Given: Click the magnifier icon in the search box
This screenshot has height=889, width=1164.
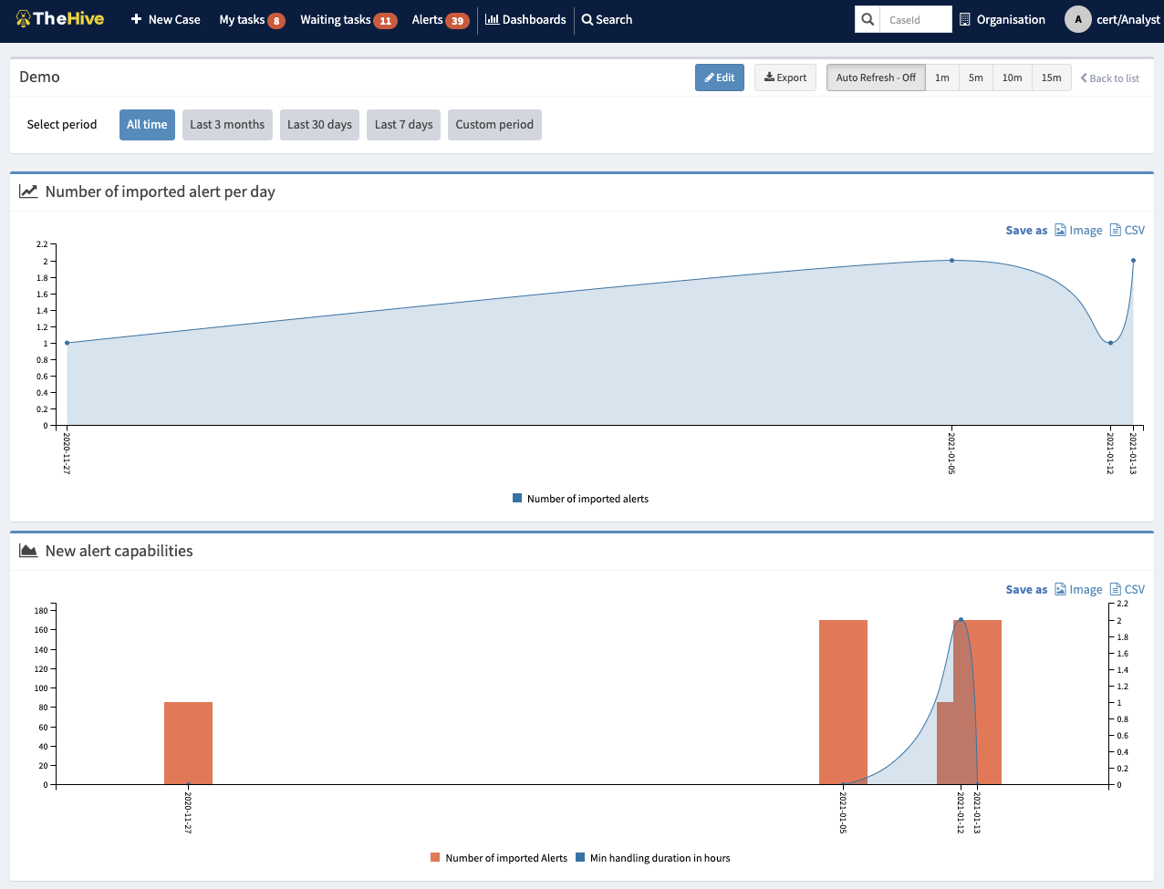Looking at the screenshot, I should pyautogui.click(x=866, y=18).
